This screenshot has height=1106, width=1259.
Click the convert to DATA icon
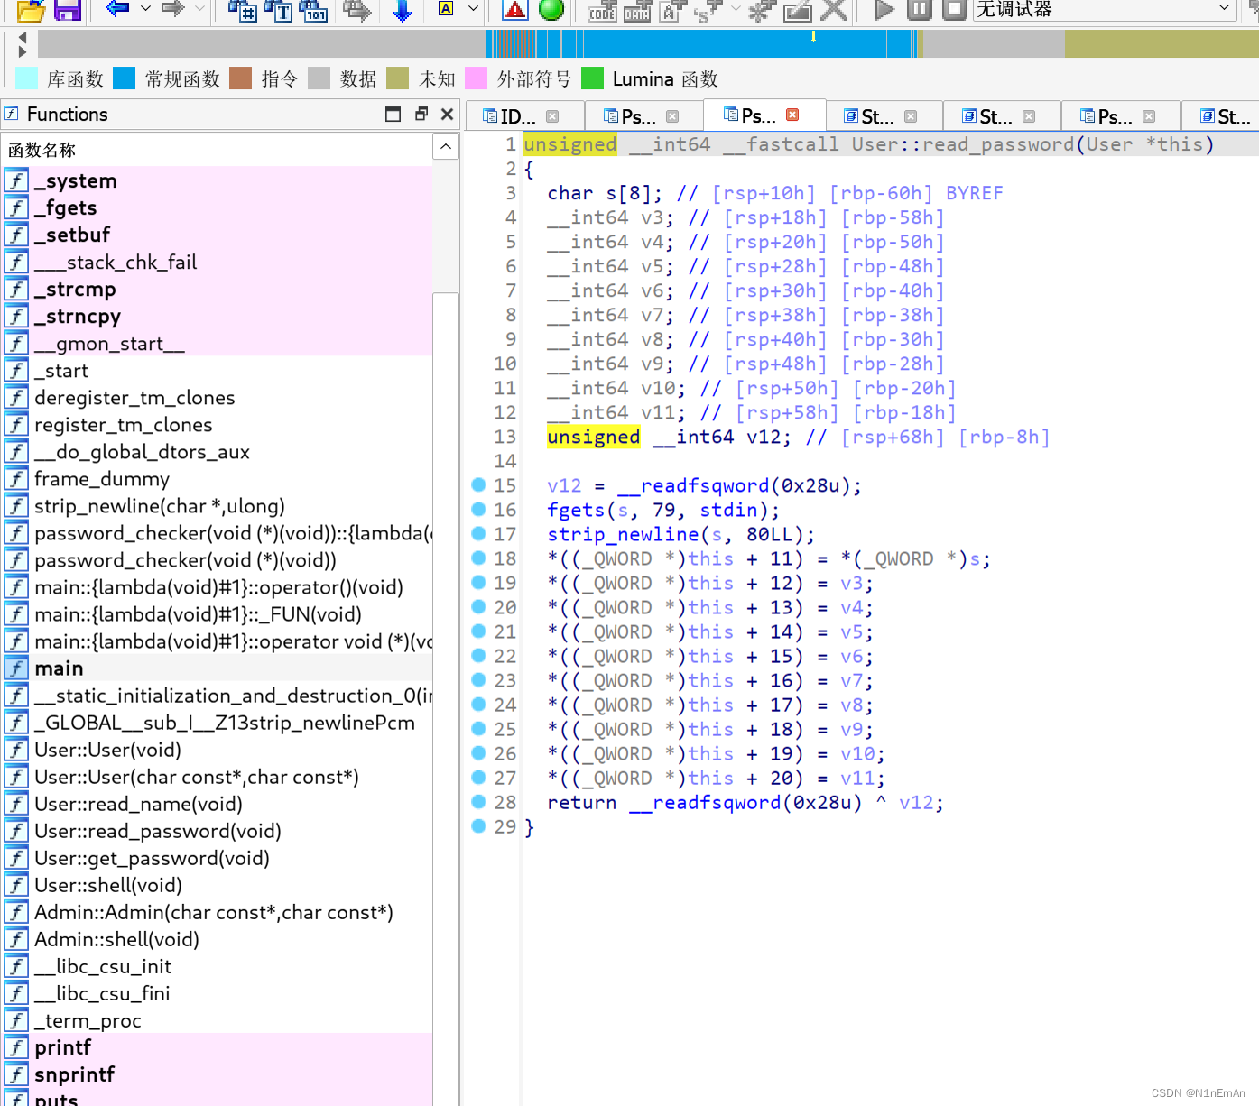point(637,11)
